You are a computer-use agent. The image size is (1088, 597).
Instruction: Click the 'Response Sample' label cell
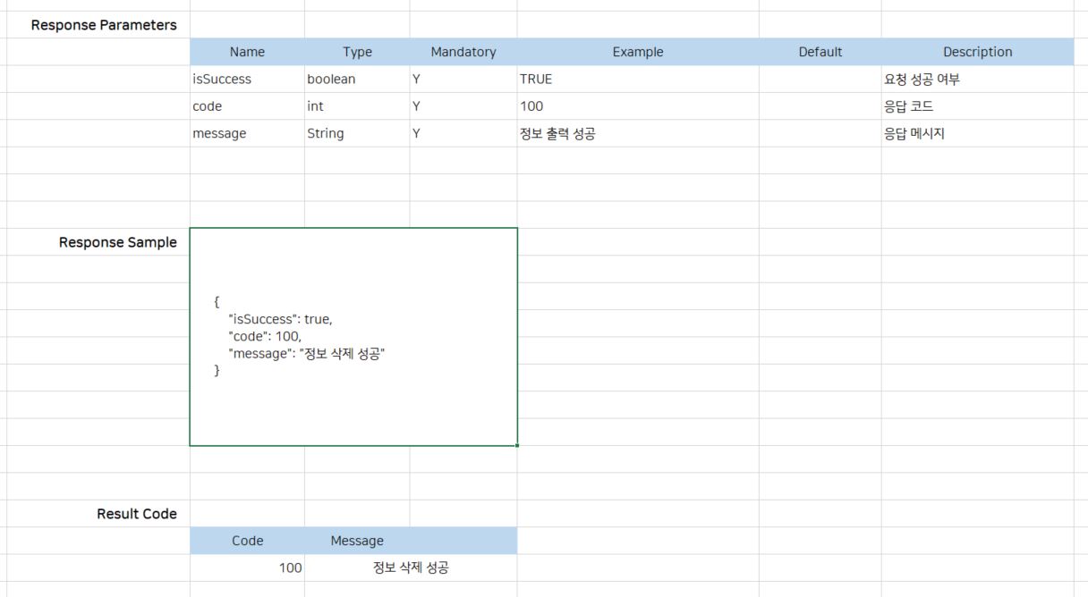[117, 242]
